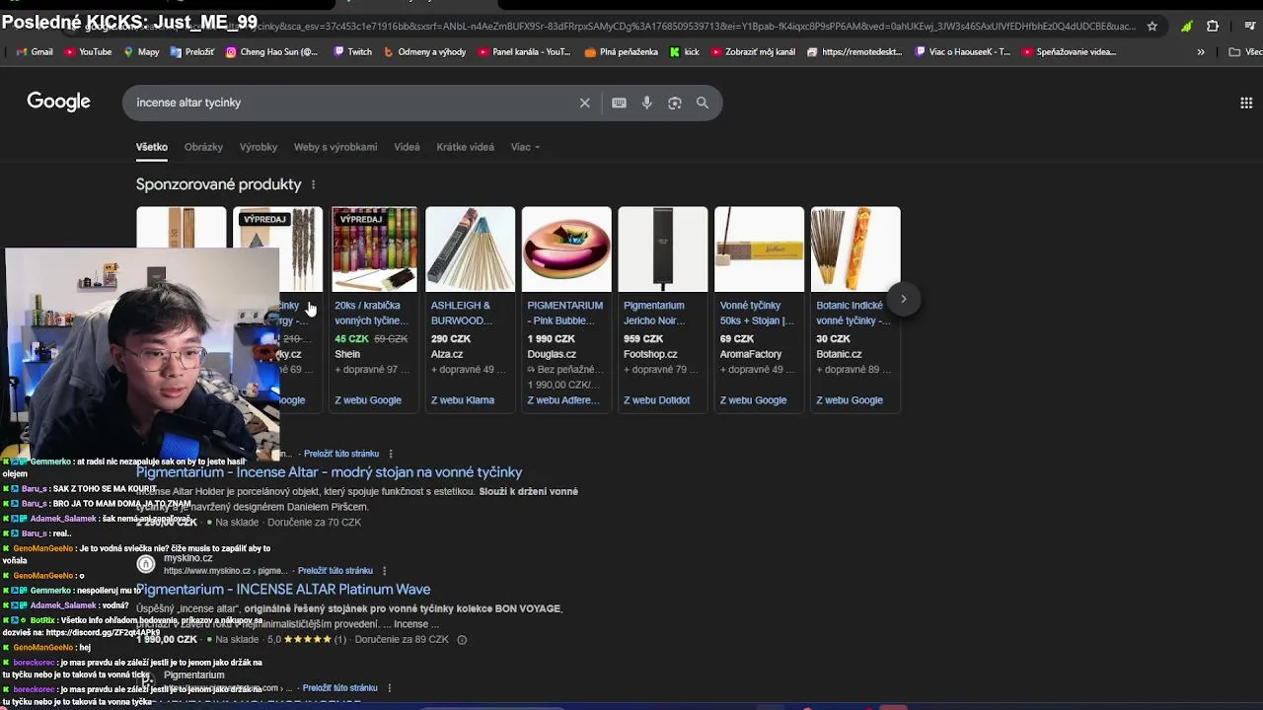This screenshot has width=1263, height=710.
Task: Open the Pigmentarium INCENSE ALTAR Platinum Wave link
Action: (283, 590)
